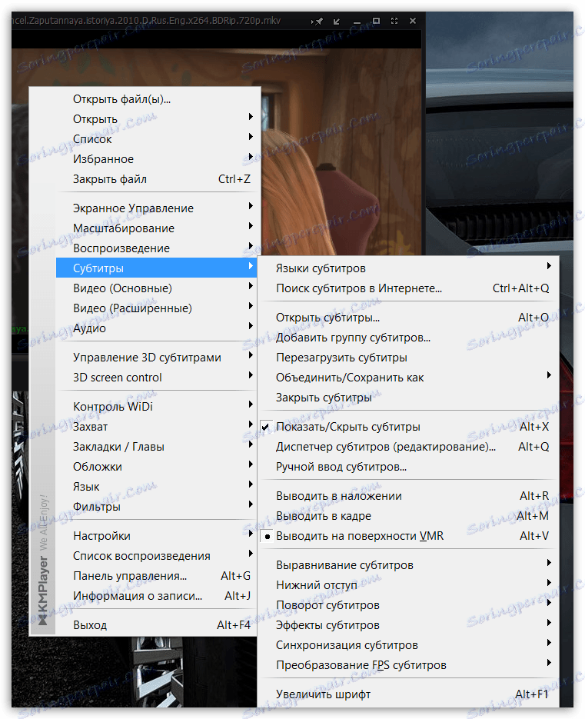Viewport: 585px width, 719px height.
Task: Select Выводить на поверхности VMR radio option
Action: (267, 536)
